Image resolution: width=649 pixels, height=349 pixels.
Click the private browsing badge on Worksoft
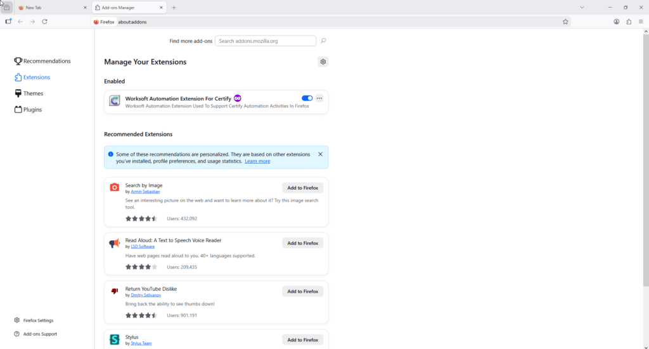(237, 98)
